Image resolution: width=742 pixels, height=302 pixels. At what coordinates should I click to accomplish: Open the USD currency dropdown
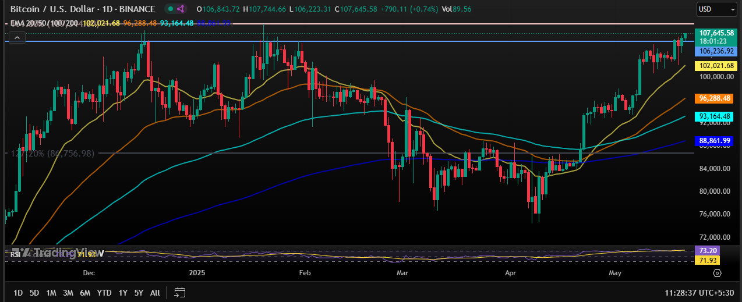(717, 9)
